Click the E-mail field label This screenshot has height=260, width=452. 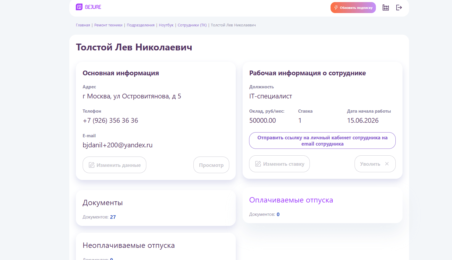pyautogui.click(x=89, y=136)
